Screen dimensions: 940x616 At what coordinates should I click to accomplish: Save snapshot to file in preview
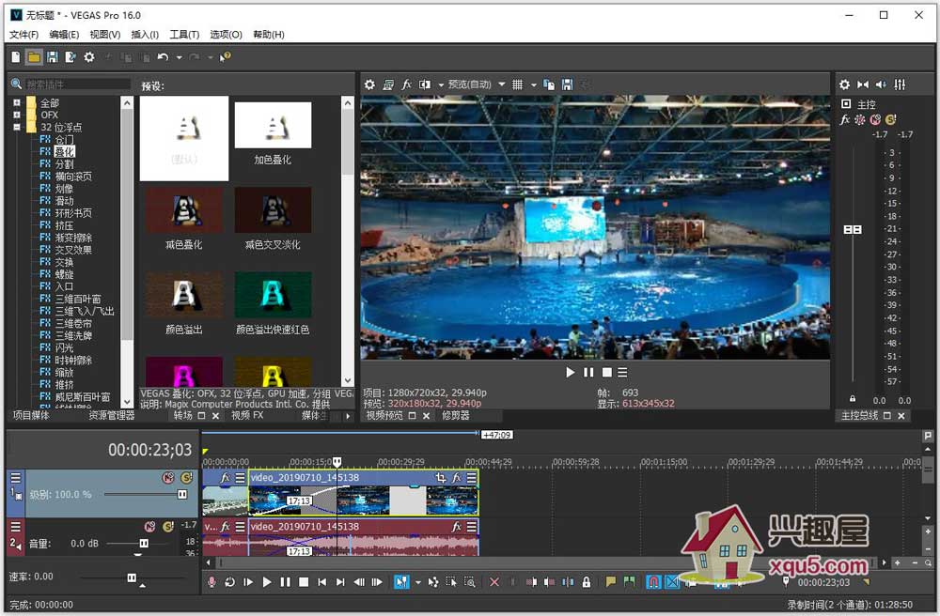567,85
